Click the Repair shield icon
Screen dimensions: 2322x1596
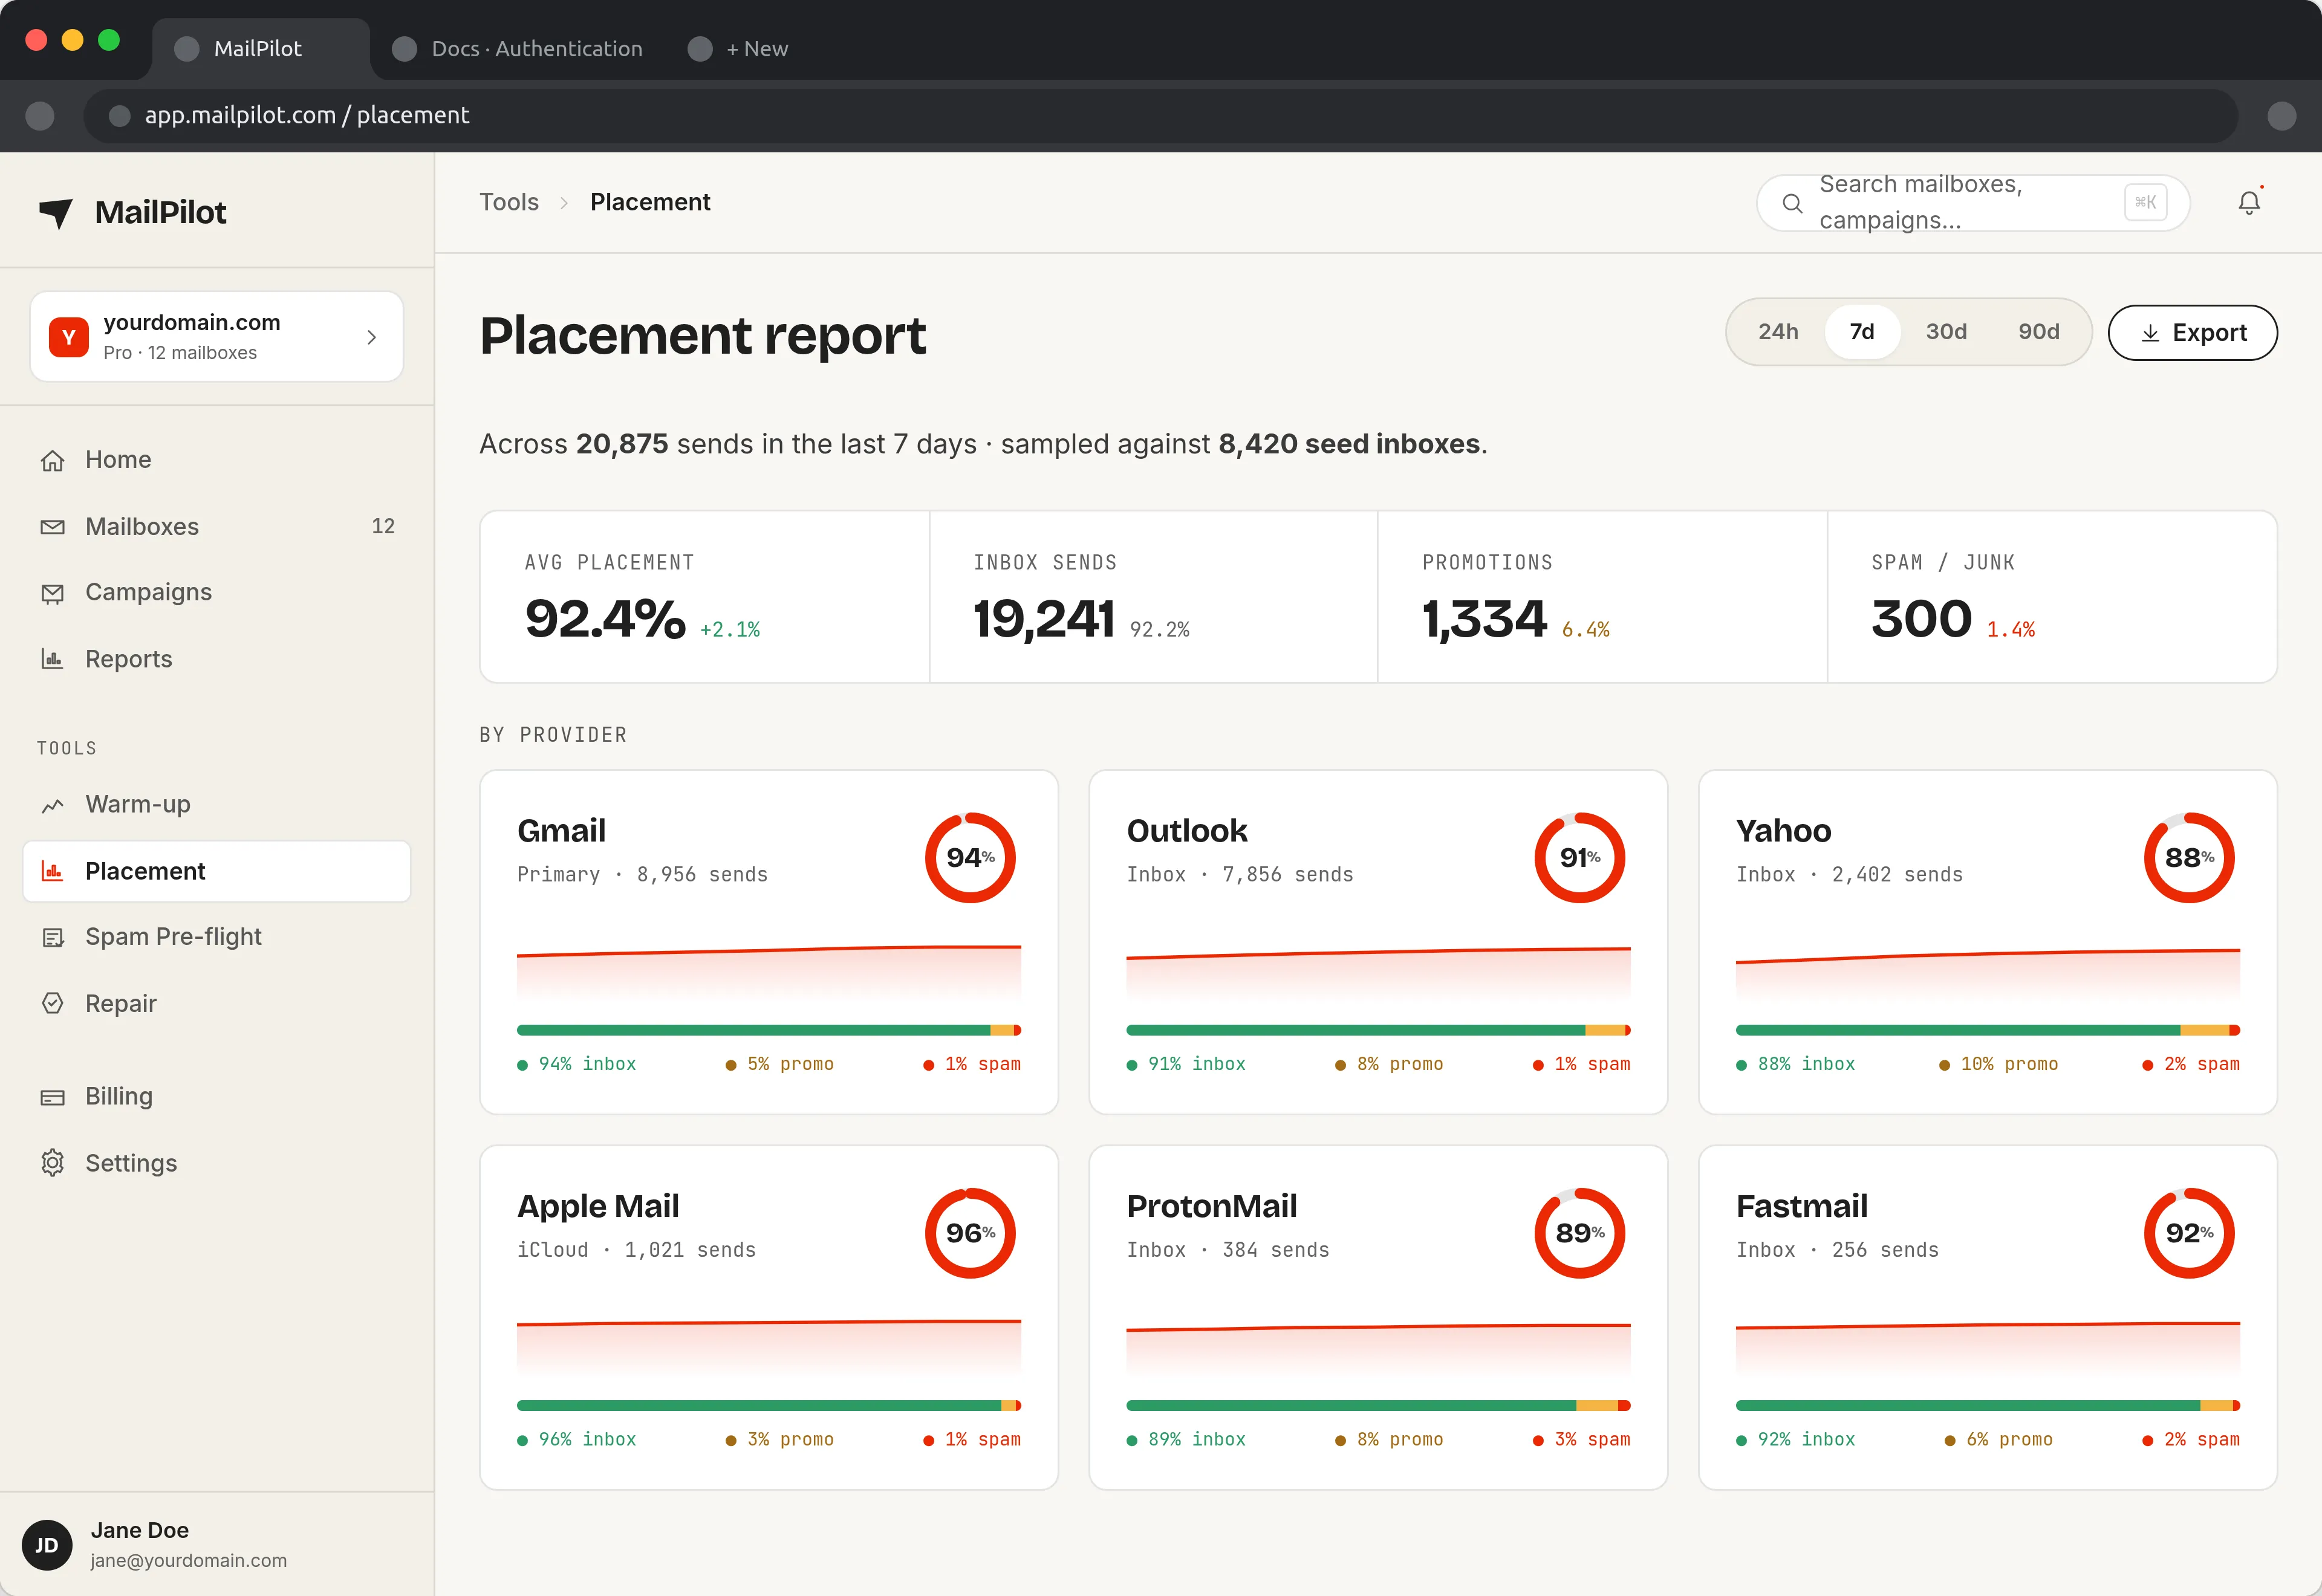(x=52, y=1003)
